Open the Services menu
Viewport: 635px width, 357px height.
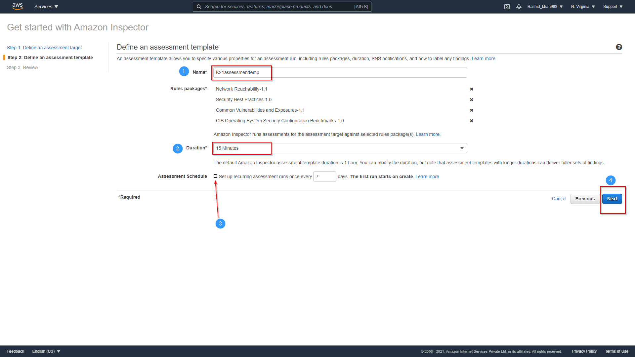click(46, 7)
